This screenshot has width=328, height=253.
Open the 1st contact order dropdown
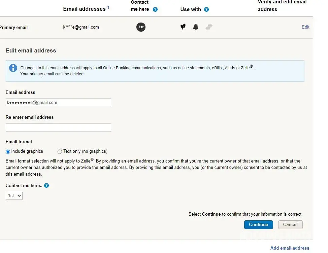[14, 195]
